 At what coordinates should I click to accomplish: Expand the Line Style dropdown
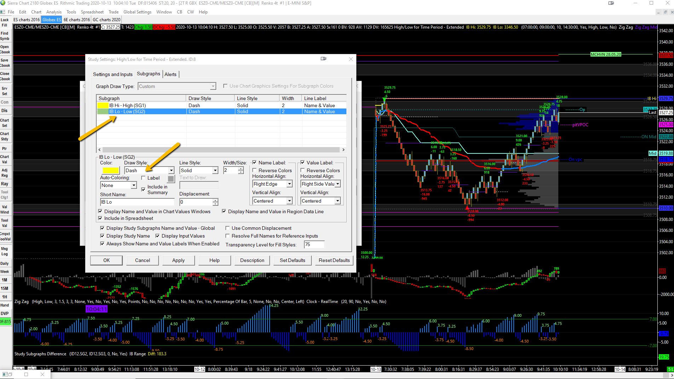[x=215, y=170]
